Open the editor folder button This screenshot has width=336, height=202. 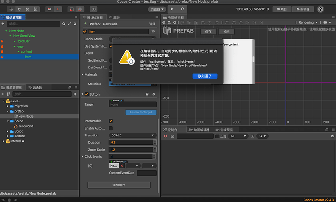point(303,9)
